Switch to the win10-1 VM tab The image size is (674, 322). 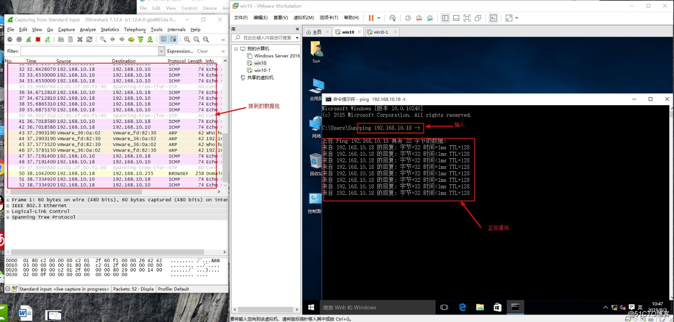click(381, 32)
